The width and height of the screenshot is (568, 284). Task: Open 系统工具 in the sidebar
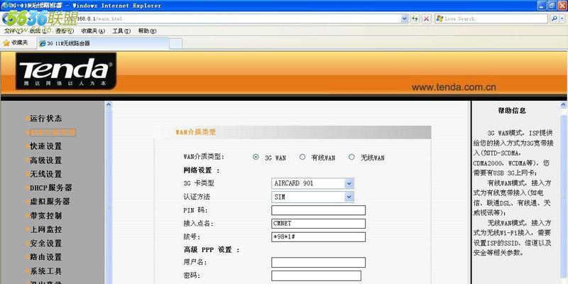[45, 271]
